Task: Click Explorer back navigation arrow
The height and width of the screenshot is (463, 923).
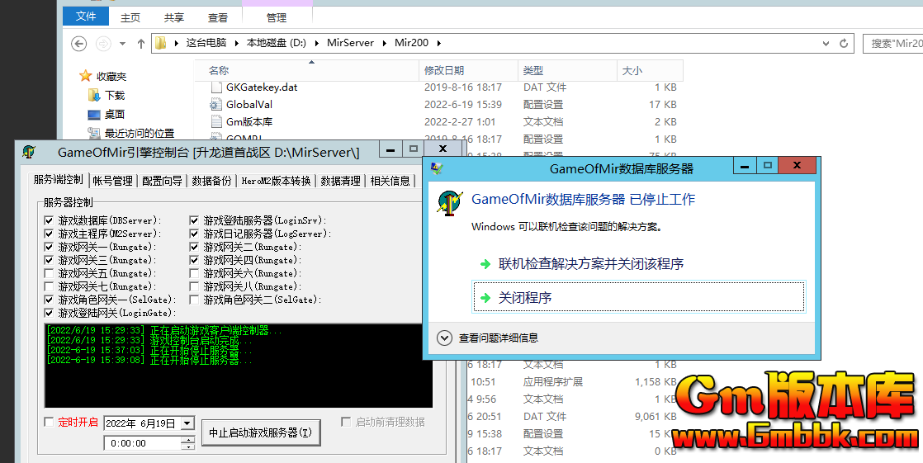Action: pos(79,43)
